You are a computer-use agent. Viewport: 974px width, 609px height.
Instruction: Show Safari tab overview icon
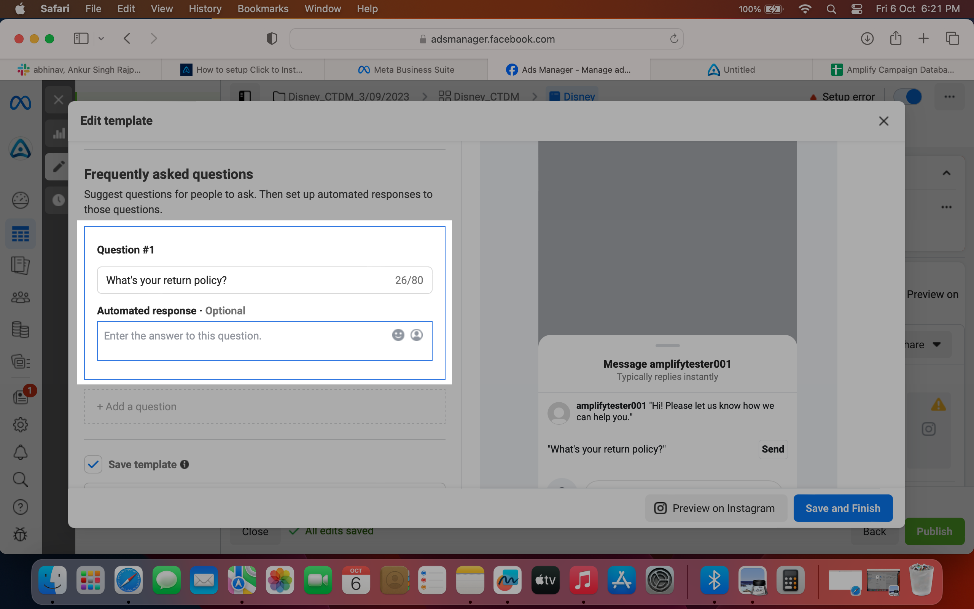point(952,39)
